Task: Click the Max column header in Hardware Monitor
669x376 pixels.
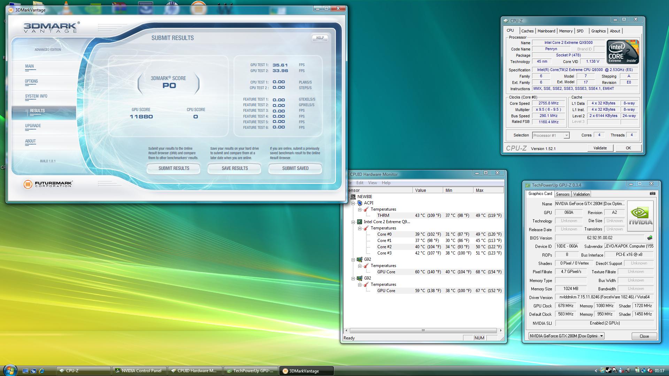Action: pyautogui.click(x=488, y=190)
